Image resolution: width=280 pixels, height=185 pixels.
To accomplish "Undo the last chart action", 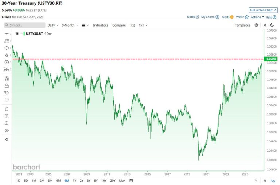I will click(x=7, y=93).
